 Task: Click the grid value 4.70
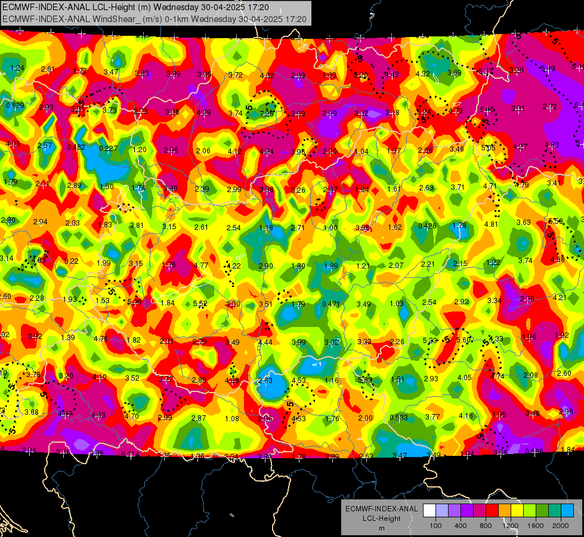click(x=131, y=416)
